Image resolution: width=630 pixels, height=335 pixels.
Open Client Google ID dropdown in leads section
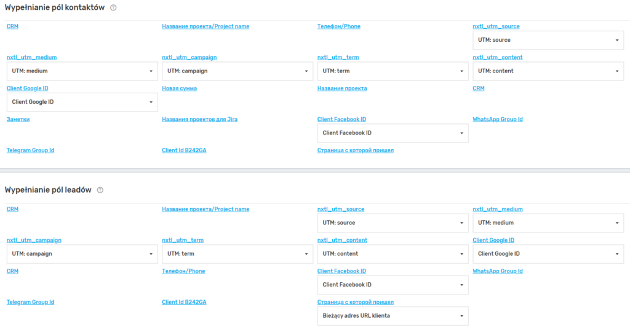click(548, 254)
